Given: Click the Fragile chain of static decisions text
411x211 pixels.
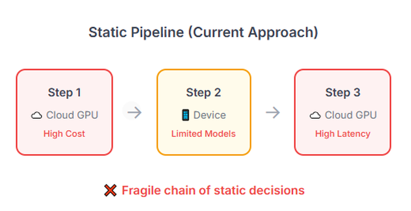Looking at the screenshot, I should click(213, 190).
